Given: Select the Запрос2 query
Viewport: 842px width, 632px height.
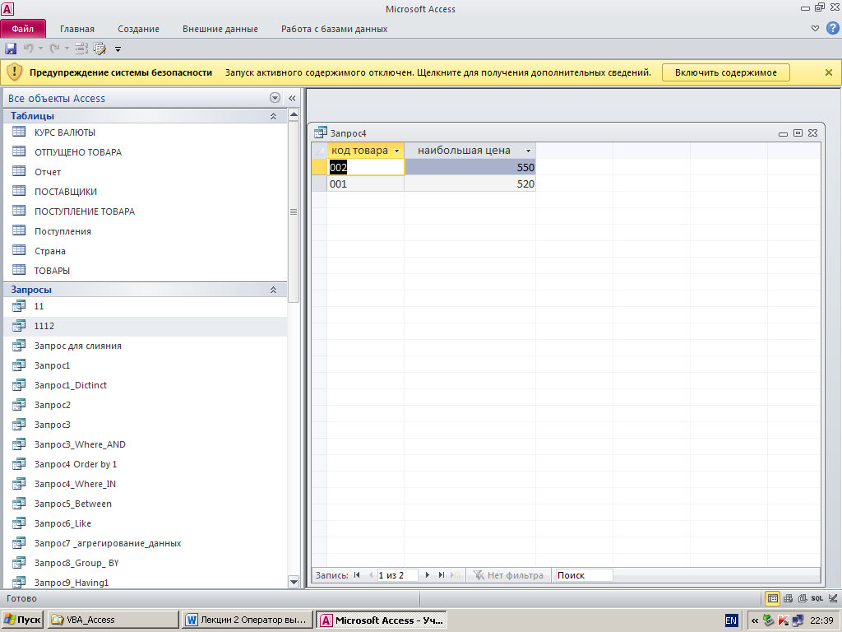Looking at the screenshot, I should [x=52, y=405].
